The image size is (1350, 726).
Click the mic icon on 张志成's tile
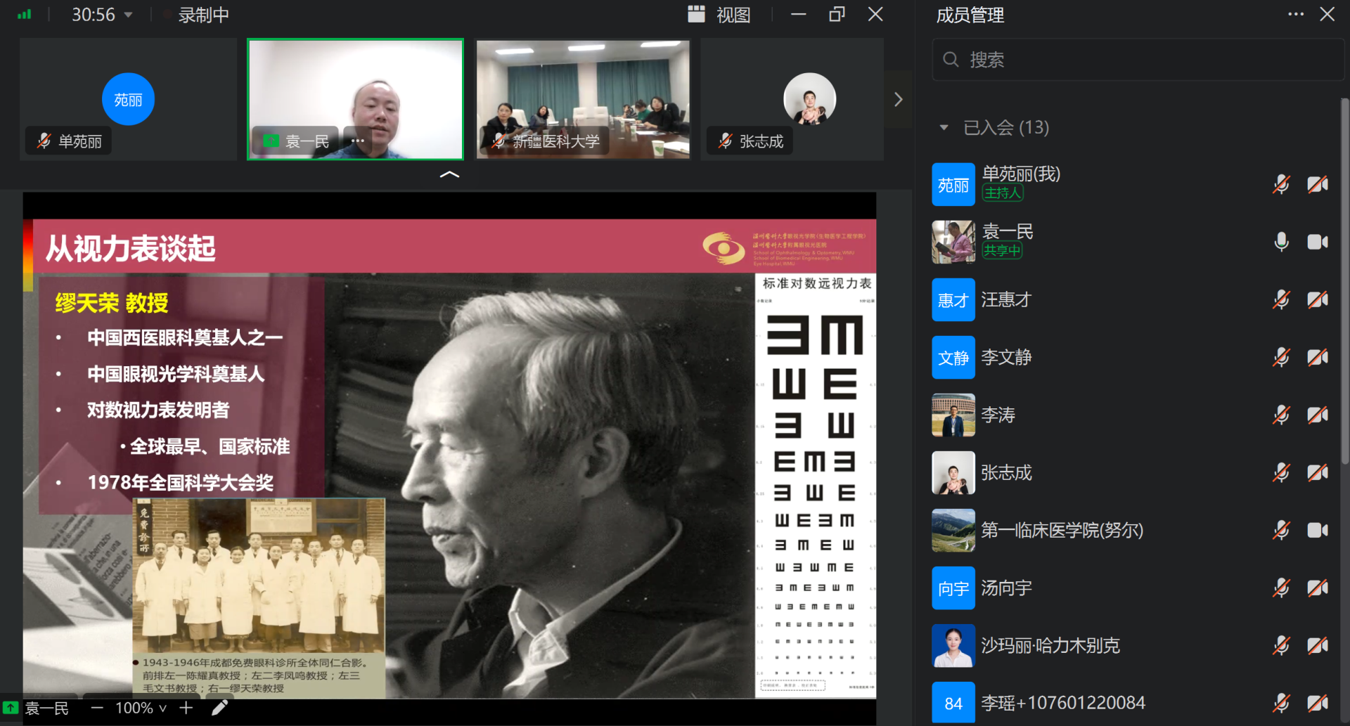723,140
